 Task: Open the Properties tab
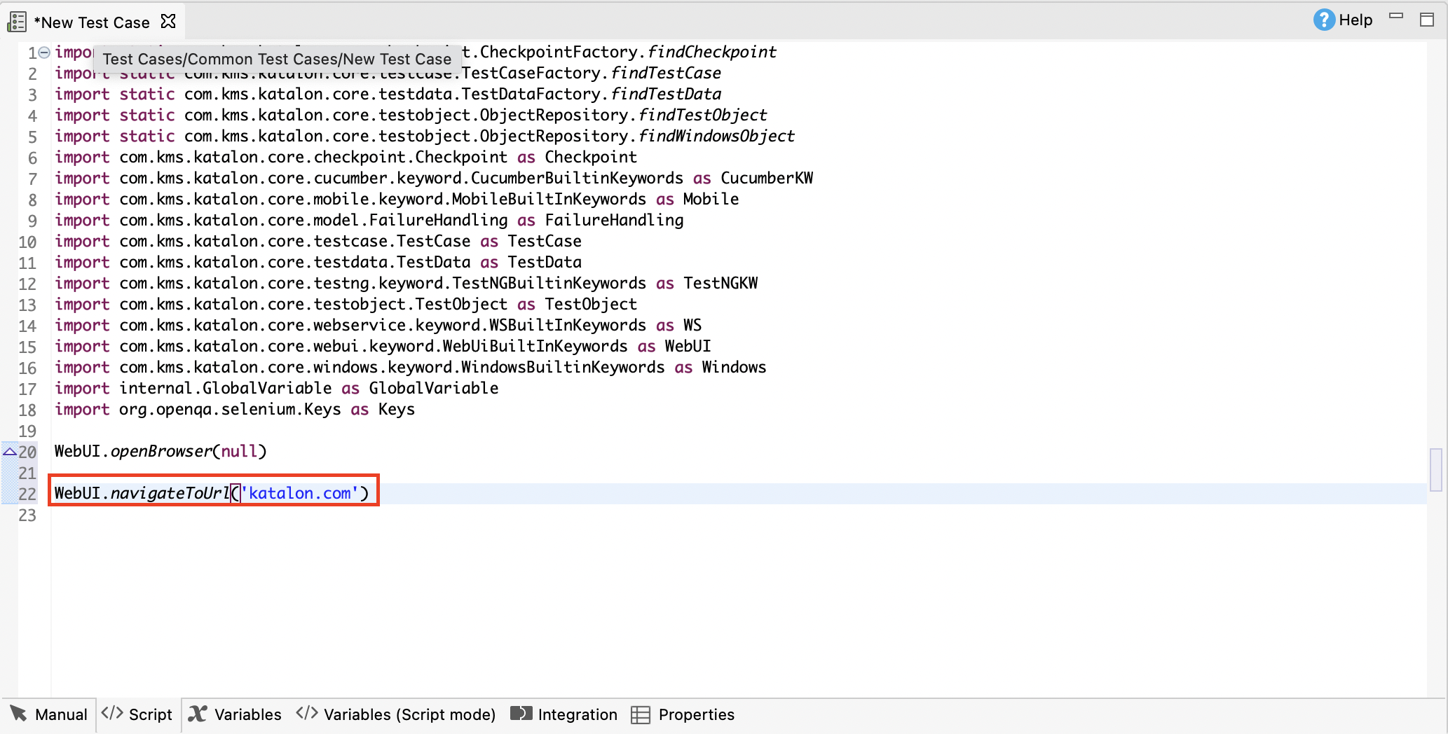(x=697, y=714)
